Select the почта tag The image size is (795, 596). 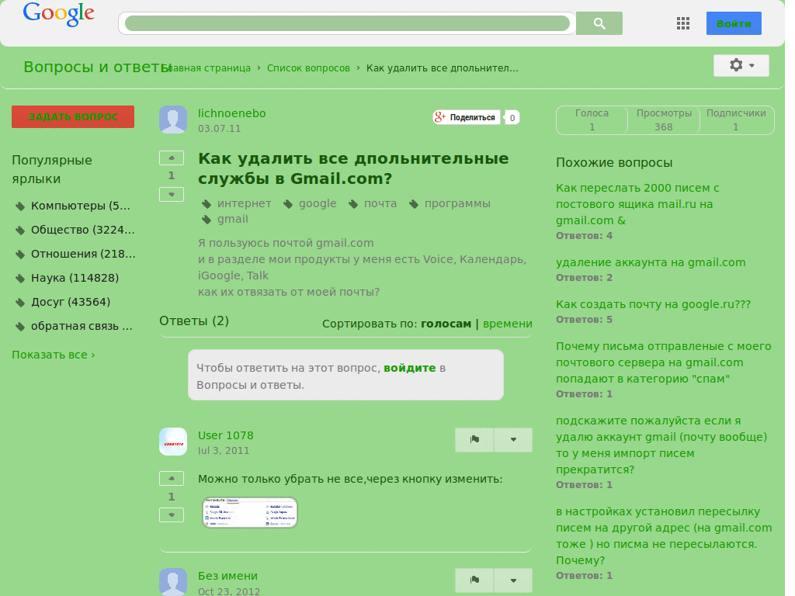click(x=380, y=203)
